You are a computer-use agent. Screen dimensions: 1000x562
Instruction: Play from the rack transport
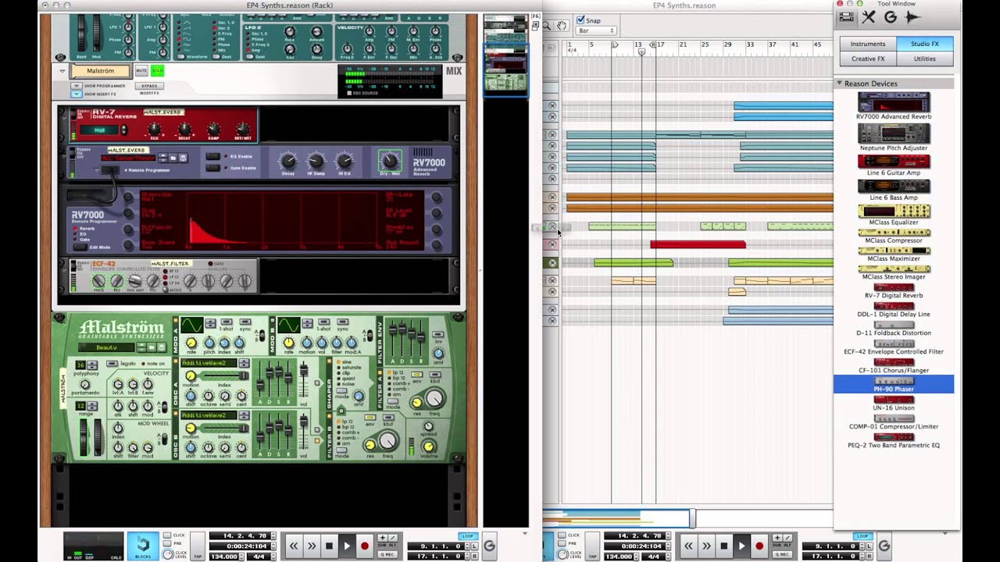click(x=347, y=546)
